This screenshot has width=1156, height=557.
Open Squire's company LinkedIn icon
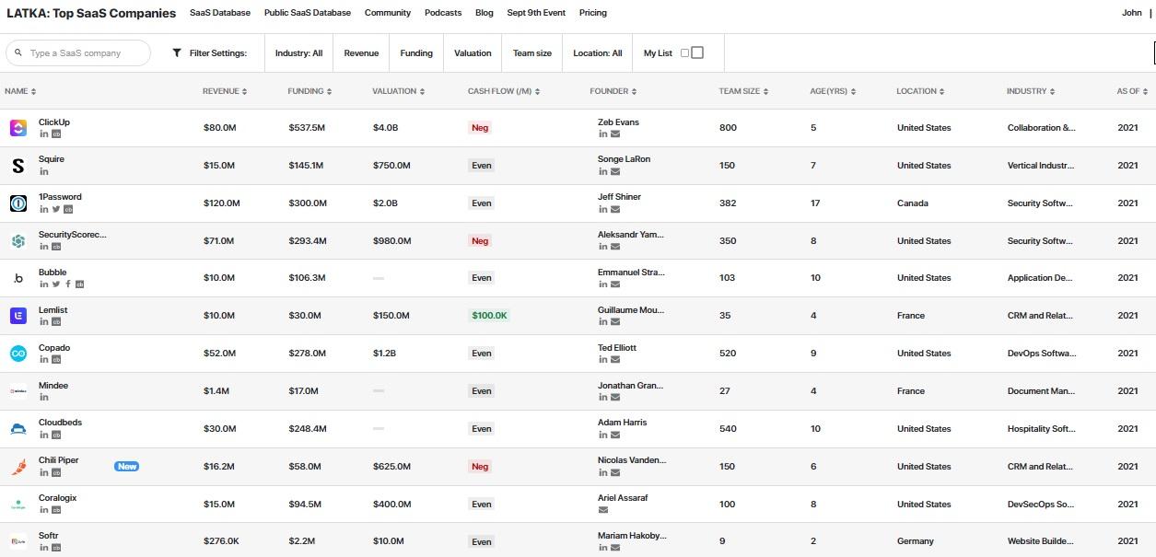pos(44,172)
